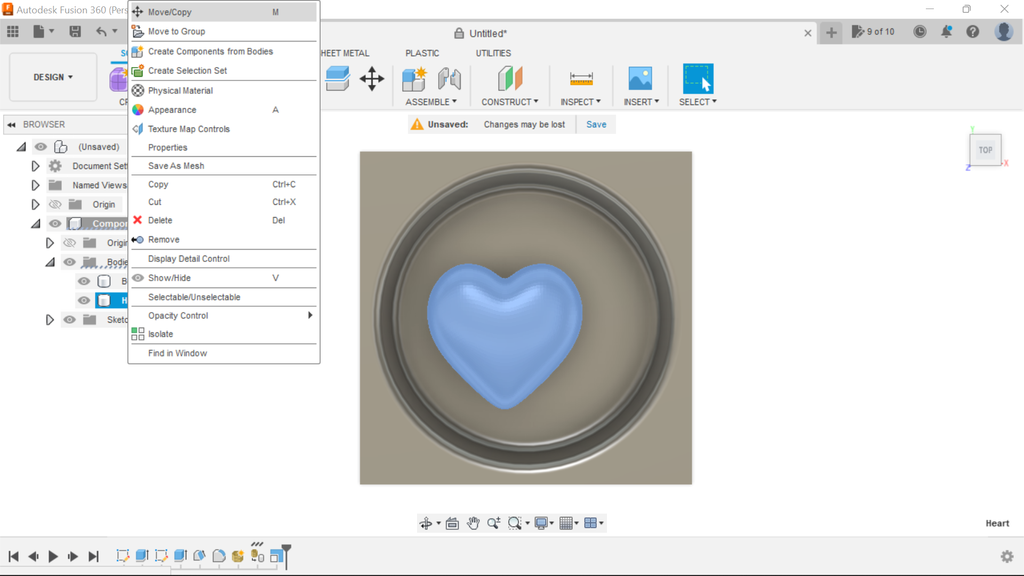Select the Orbit tool in the navigation bar
The image size is (1024, 576).
coord(427,523)
